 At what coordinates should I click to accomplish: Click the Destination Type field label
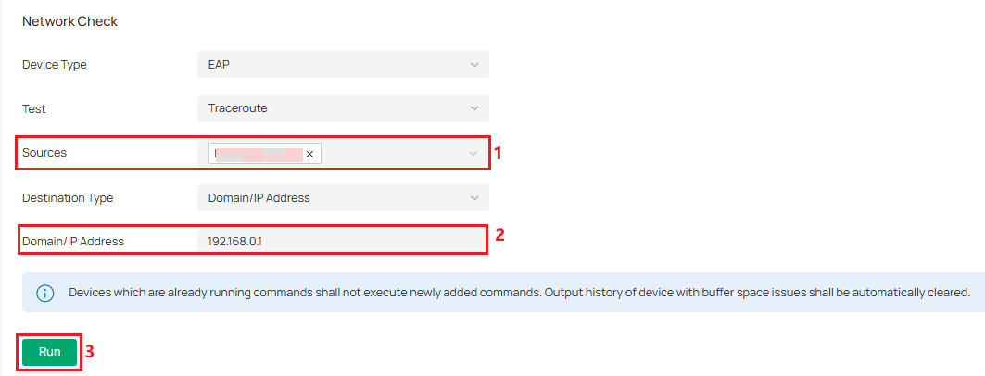[x=68, y=198]
